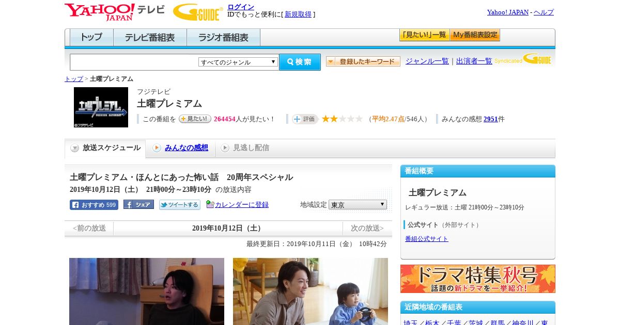Go to 前の放送
This screenshot has height=325, width=620.
pos(89,228)
